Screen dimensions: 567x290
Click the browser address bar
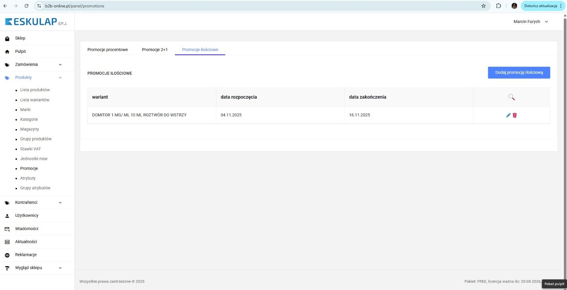(249, 6)
